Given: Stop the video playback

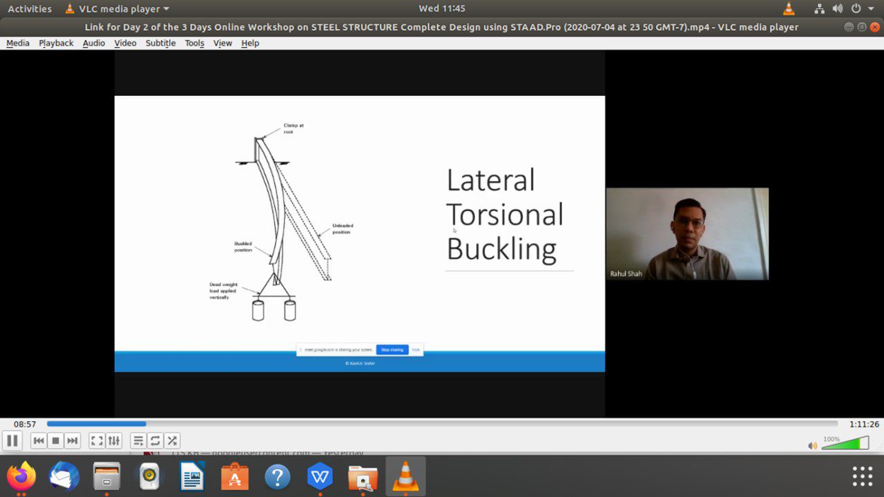Looking at the screenshot, I should (56, 440).
